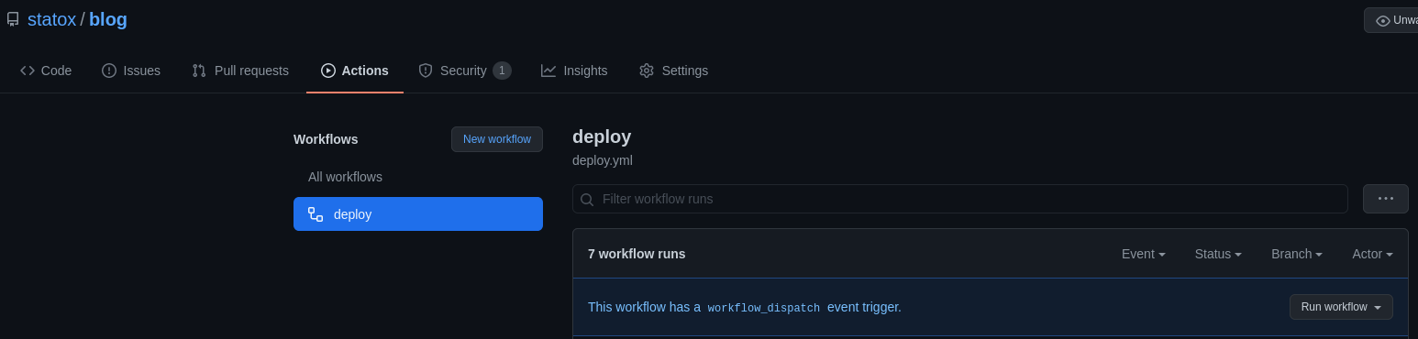Click the deploy workflow heading
Screen dimensions: 1418x339
602,137
